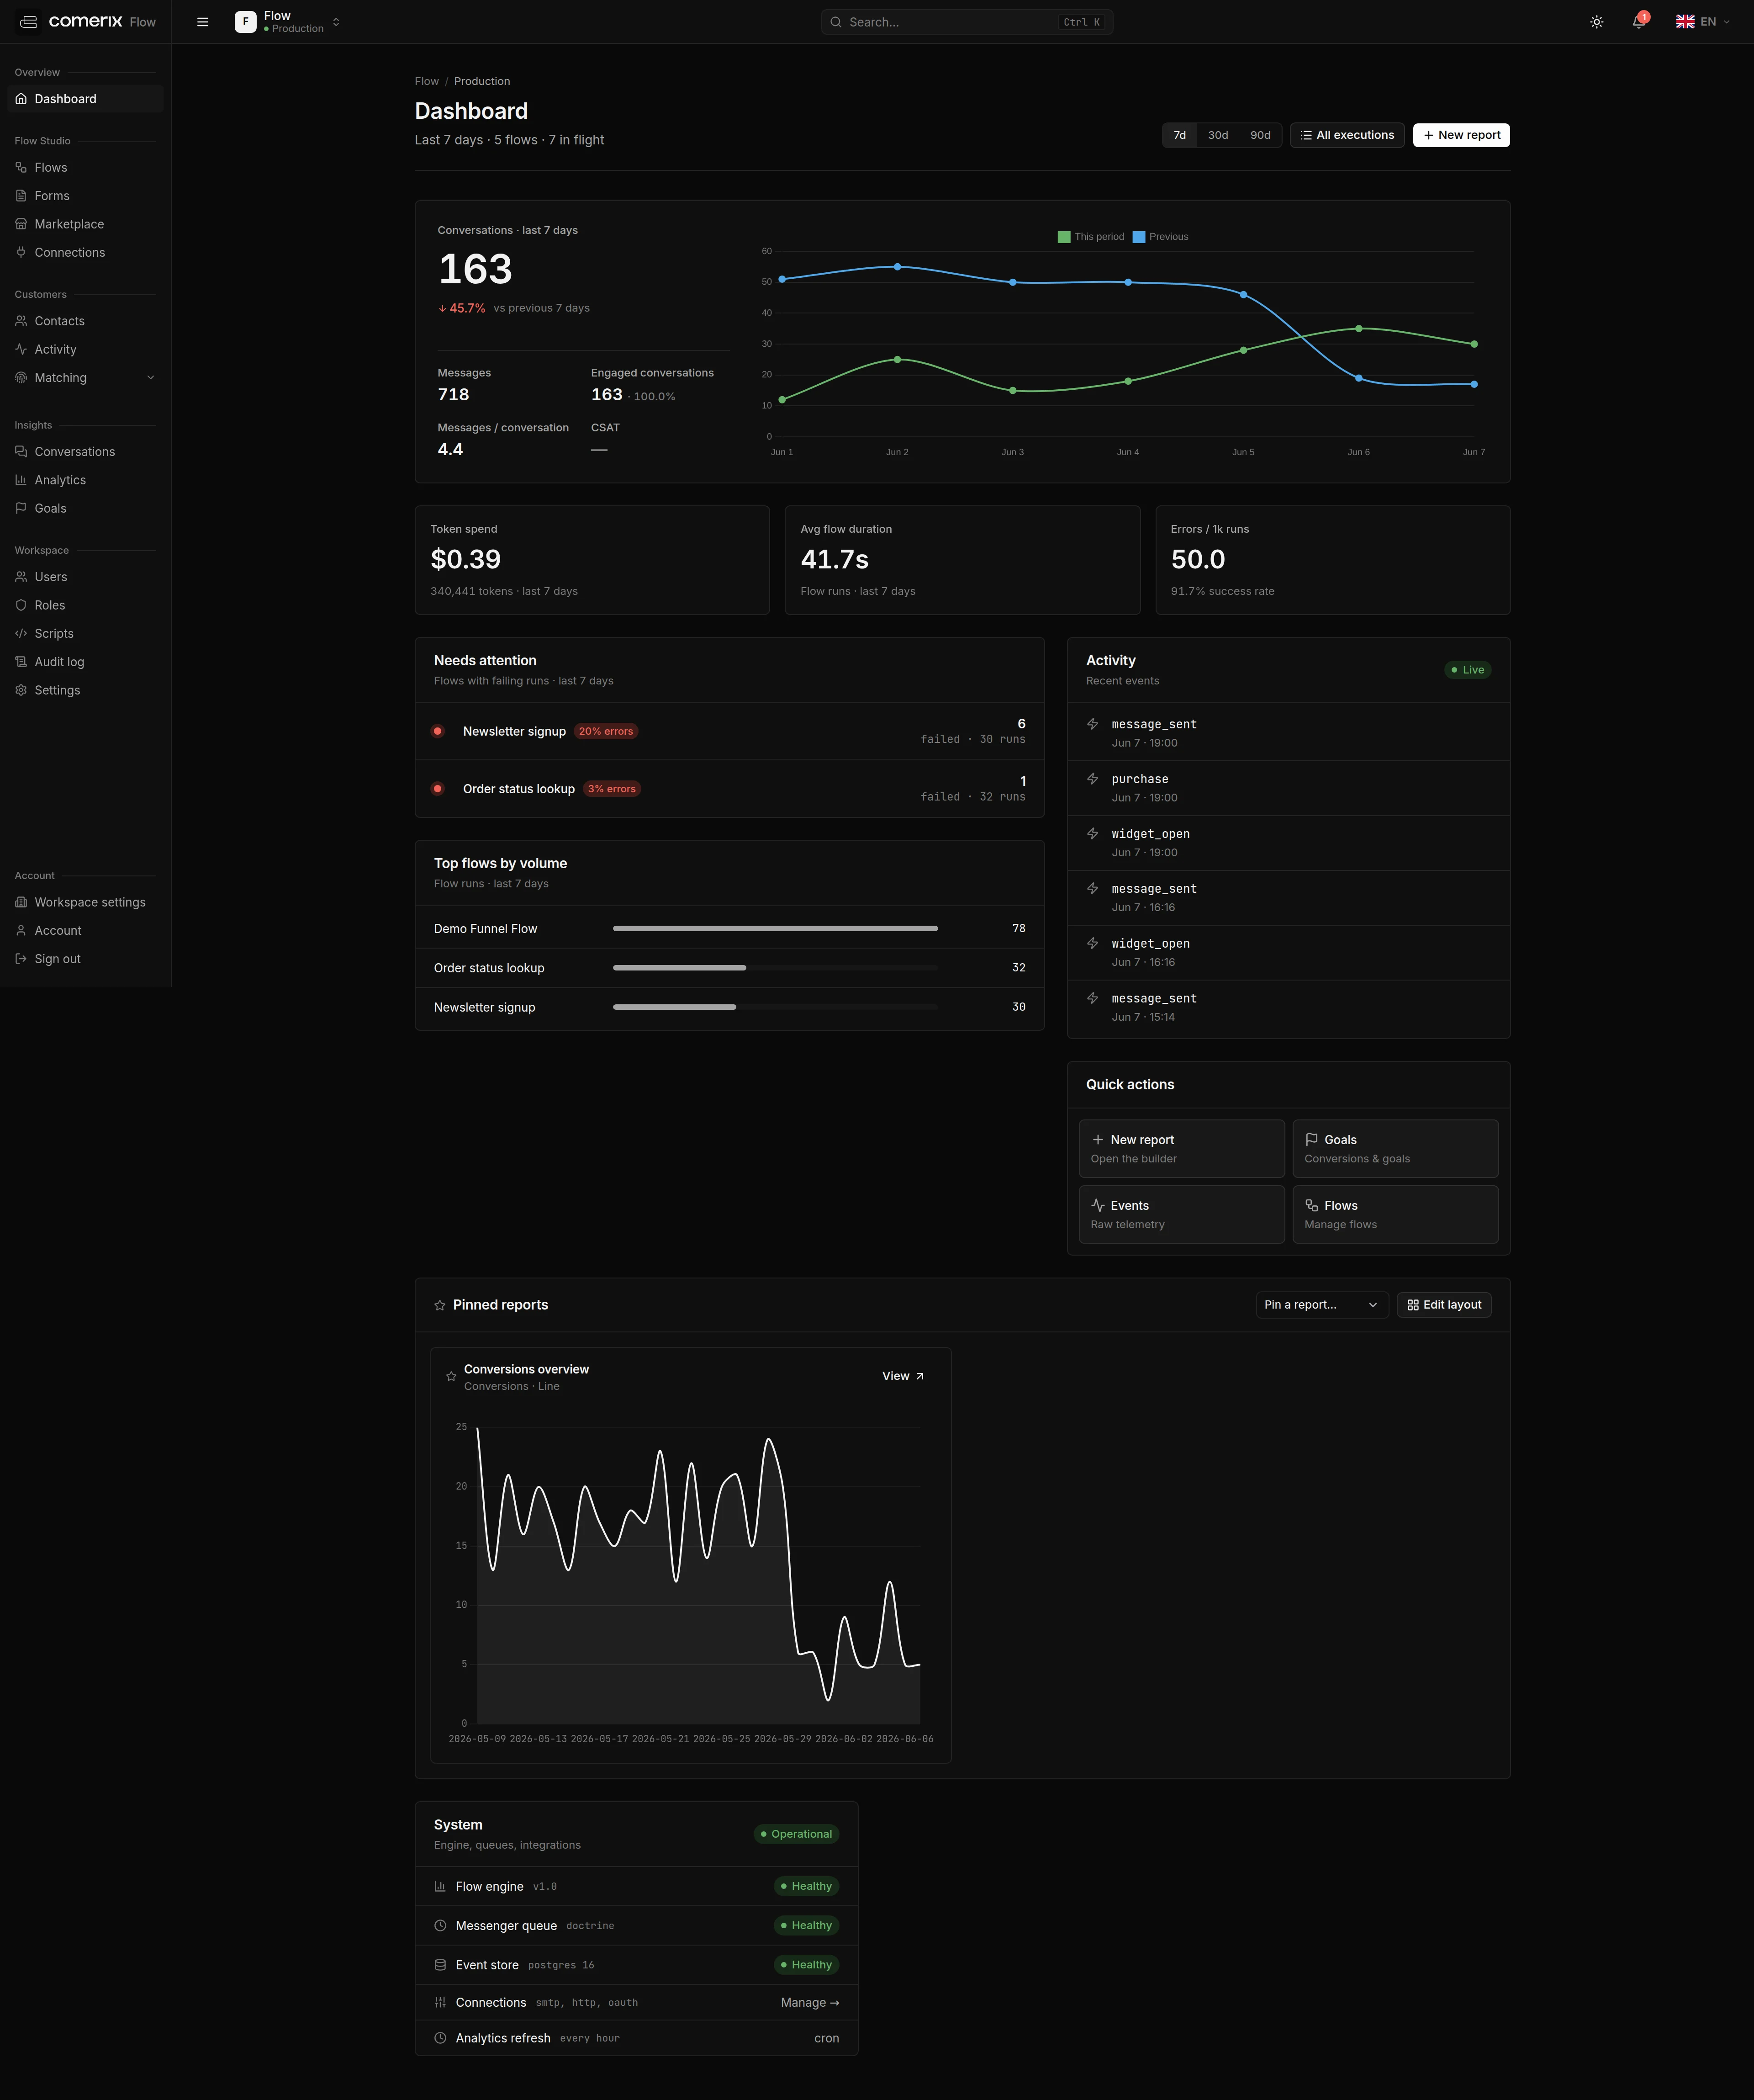Open Marketplace in the sidebar
Image resolution: width=1754 pixels, height=2100 pixels.
click(85, 224)
